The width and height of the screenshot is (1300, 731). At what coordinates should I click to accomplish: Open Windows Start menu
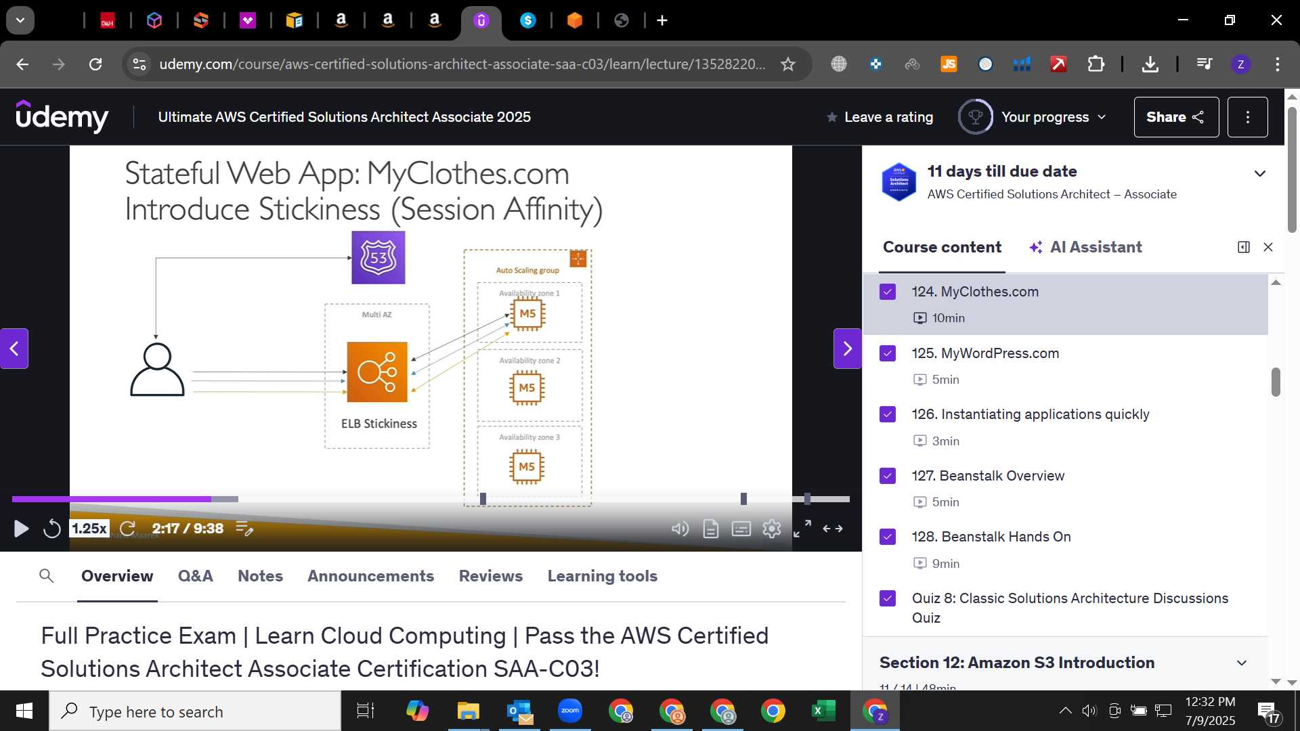click(x=24, y=711)
